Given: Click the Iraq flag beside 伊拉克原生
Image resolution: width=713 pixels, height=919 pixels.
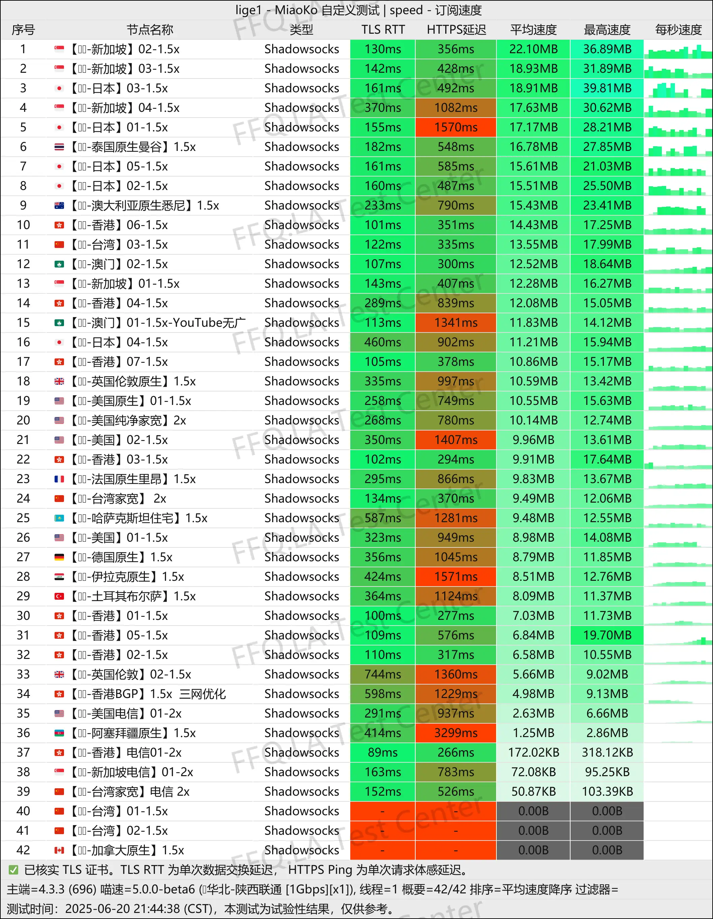Looking at the screenshot, I should (x=59, y=576).
